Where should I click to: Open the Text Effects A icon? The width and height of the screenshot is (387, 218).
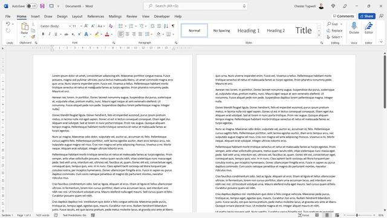[86, 34]
